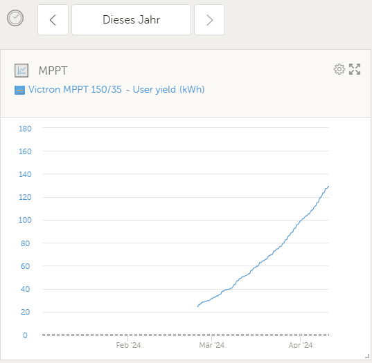Screen dimensions: 372x363
Task: Click the MPPT widget title
Action: point(53,71)
